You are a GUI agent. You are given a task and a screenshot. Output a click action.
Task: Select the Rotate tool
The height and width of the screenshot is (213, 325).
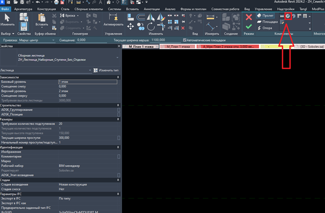[x=151, y=27]
